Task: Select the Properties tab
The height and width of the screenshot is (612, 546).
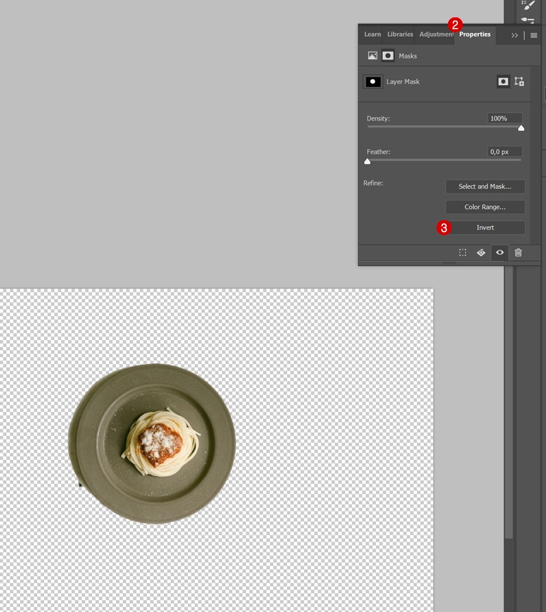Action: 475,34
